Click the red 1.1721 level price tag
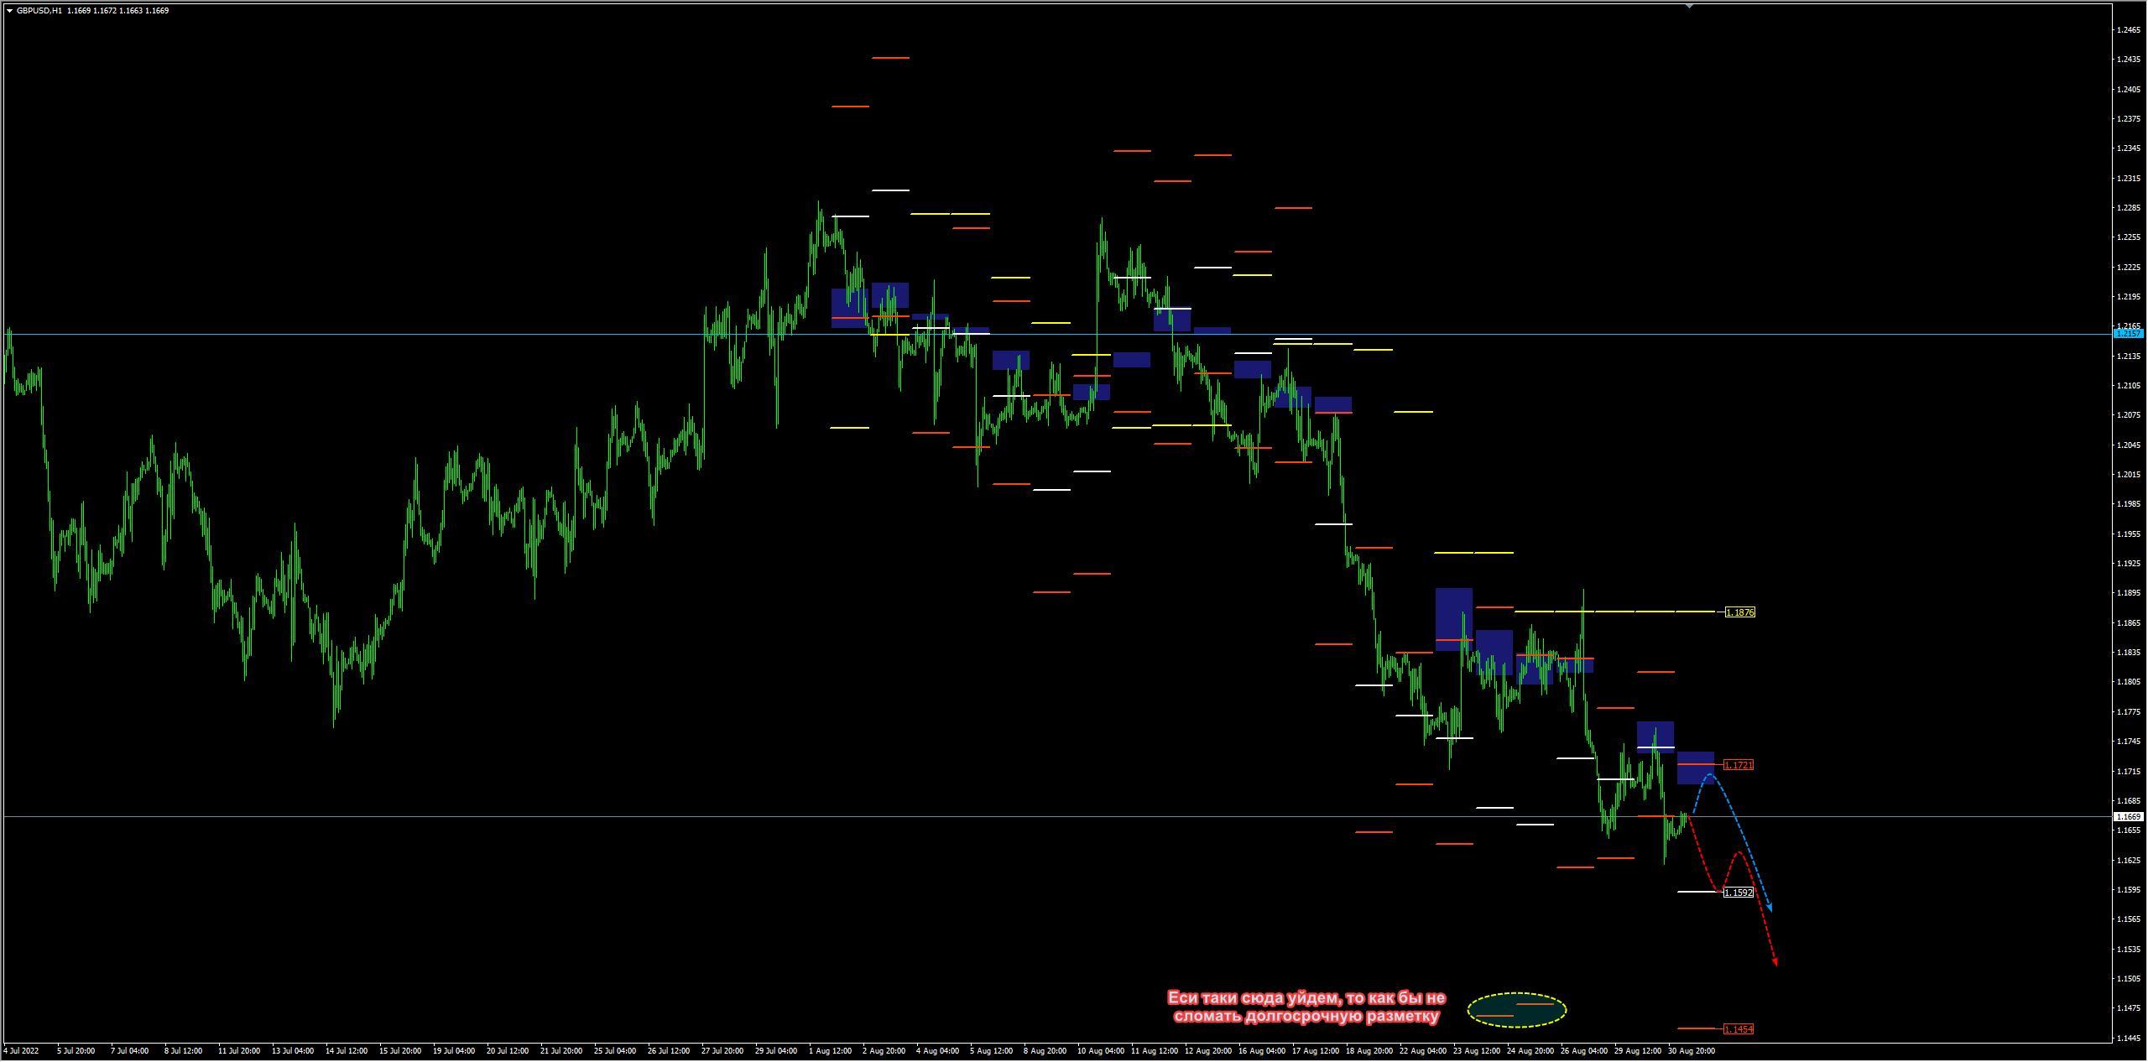The image size is (2148, 1062). (x=1738, y=765)
